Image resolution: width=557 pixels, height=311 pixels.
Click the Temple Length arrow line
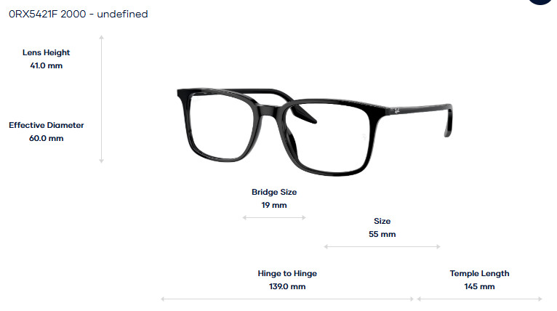tap(479, 299)
